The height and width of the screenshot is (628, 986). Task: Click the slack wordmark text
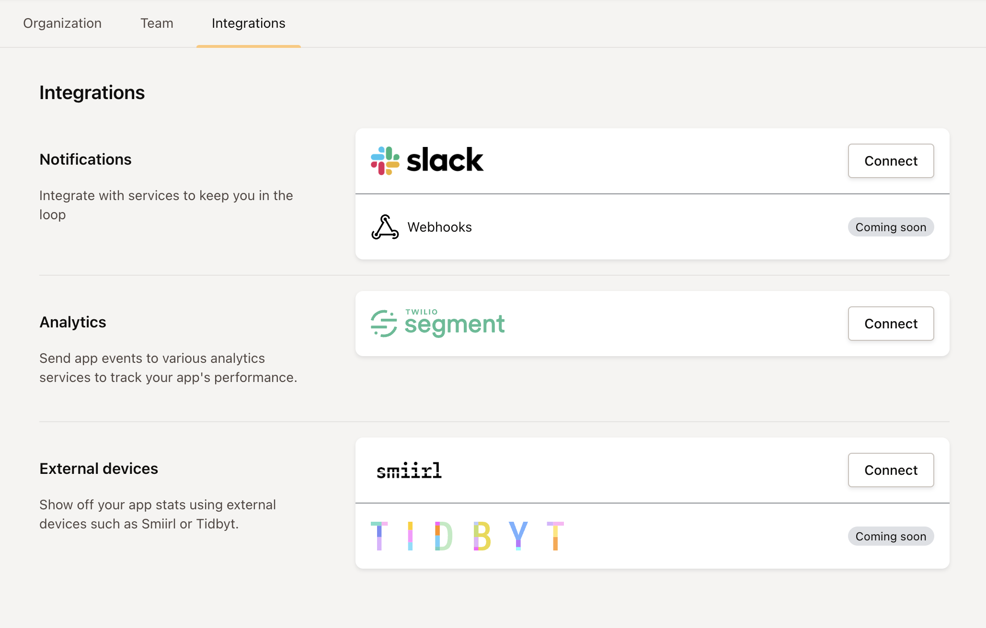coord(445,160)
